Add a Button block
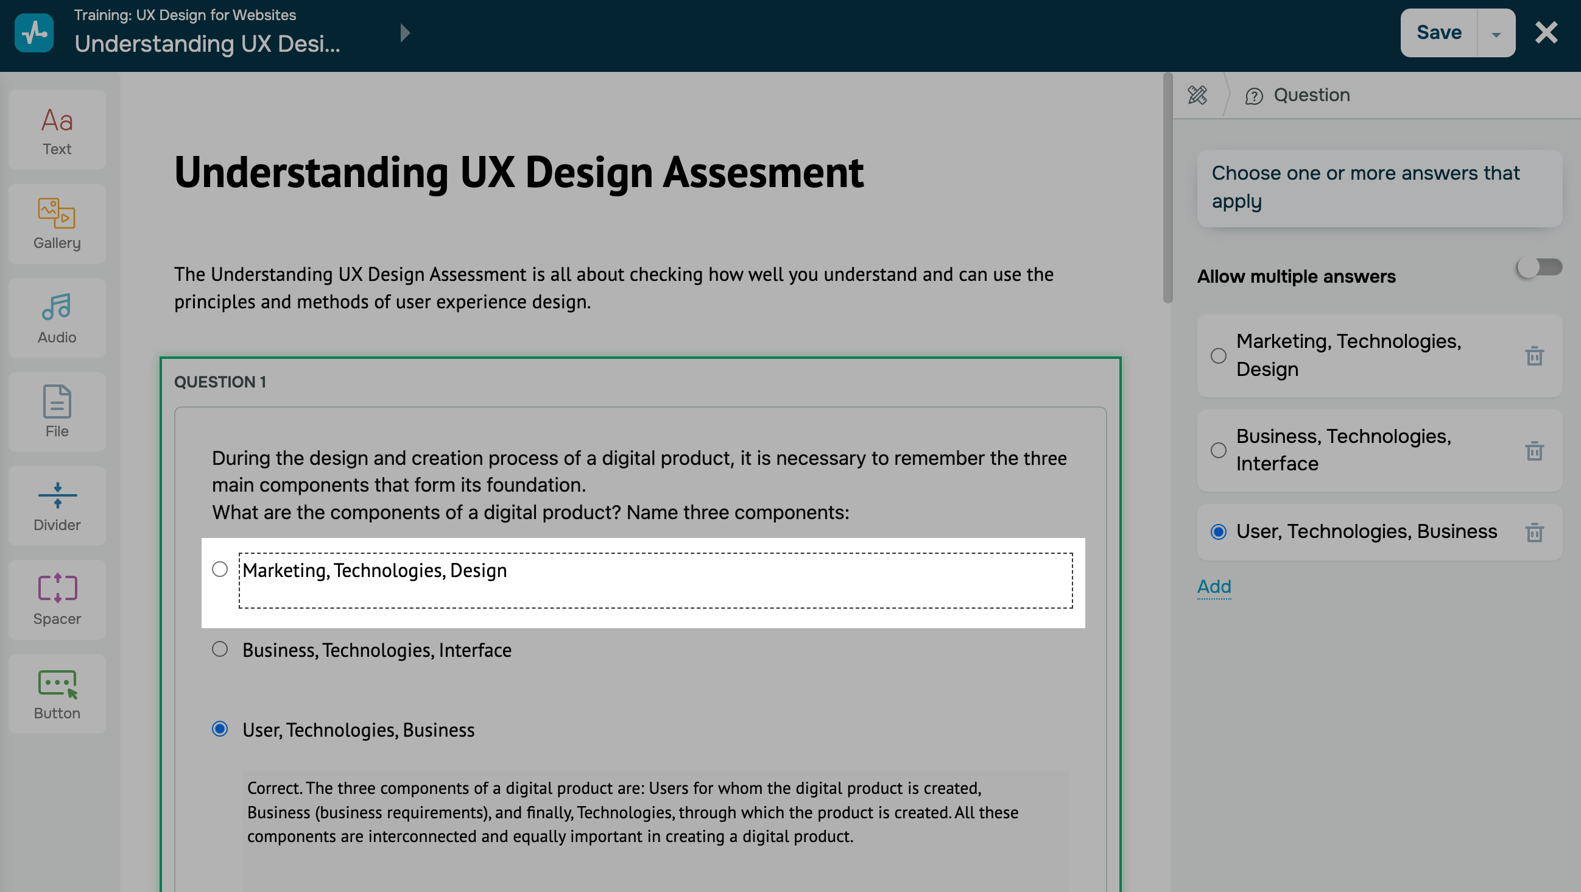Screen dimensions: 1581x892 coord(57,694)
